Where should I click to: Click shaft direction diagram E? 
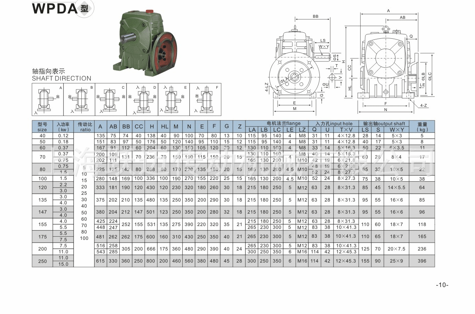click(174, 99)
